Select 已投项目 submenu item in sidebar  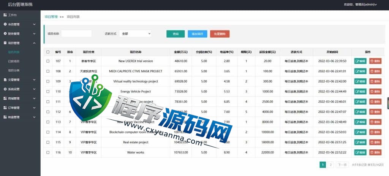(14, 61)
